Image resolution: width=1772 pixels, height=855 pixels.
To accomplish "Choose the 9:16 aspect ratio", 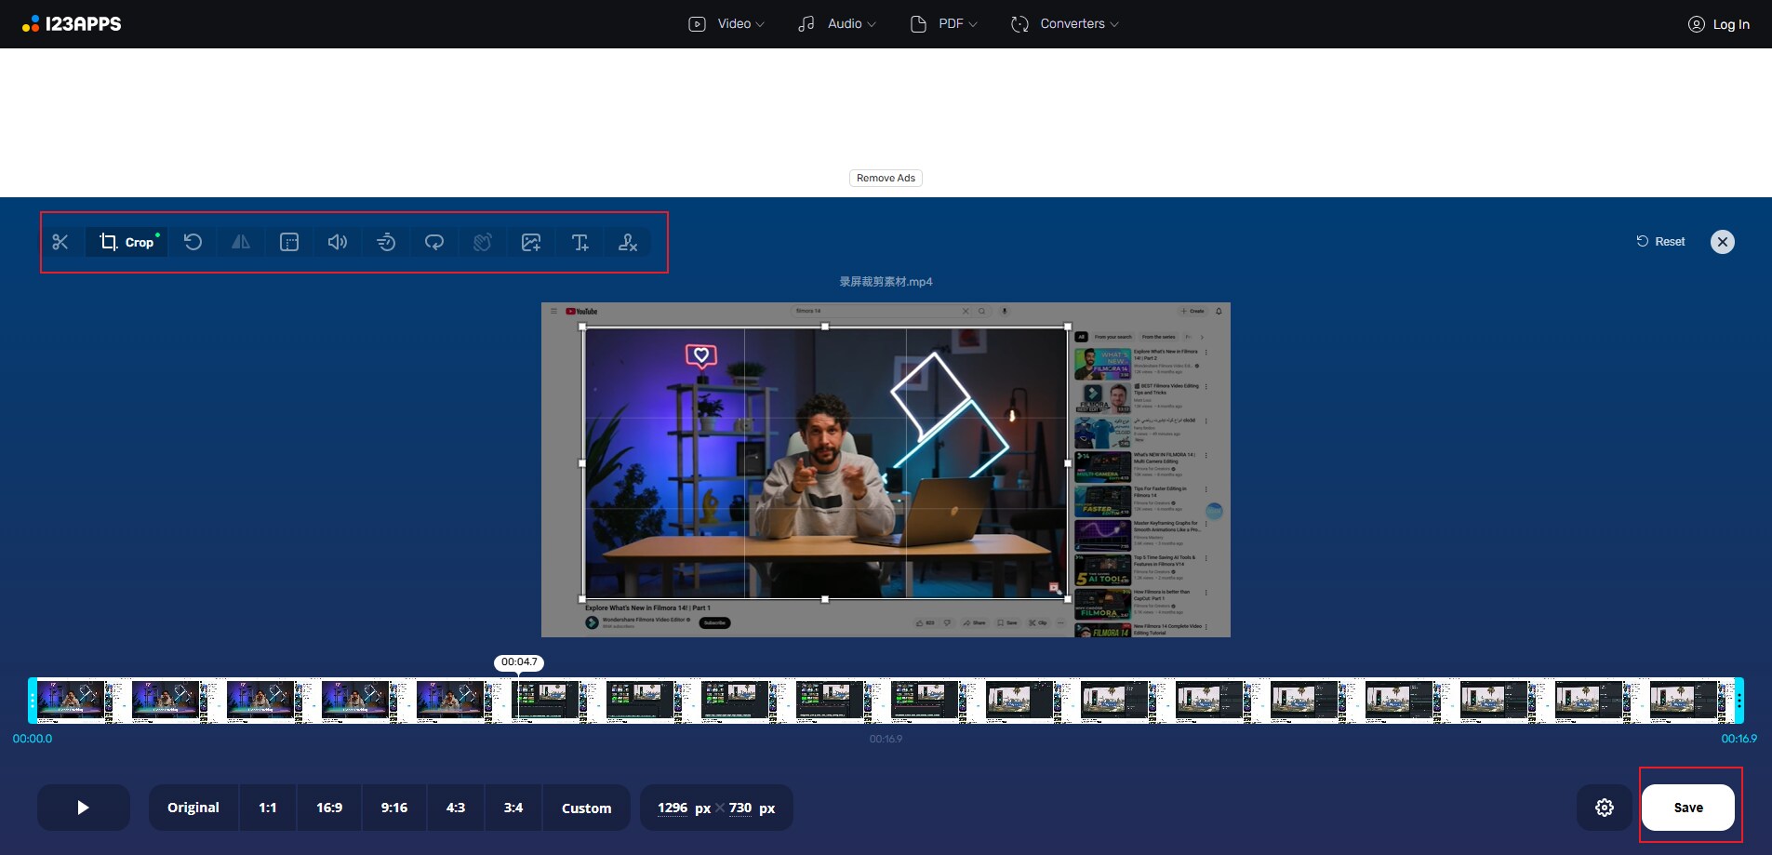I will click(x=394, y=808).
